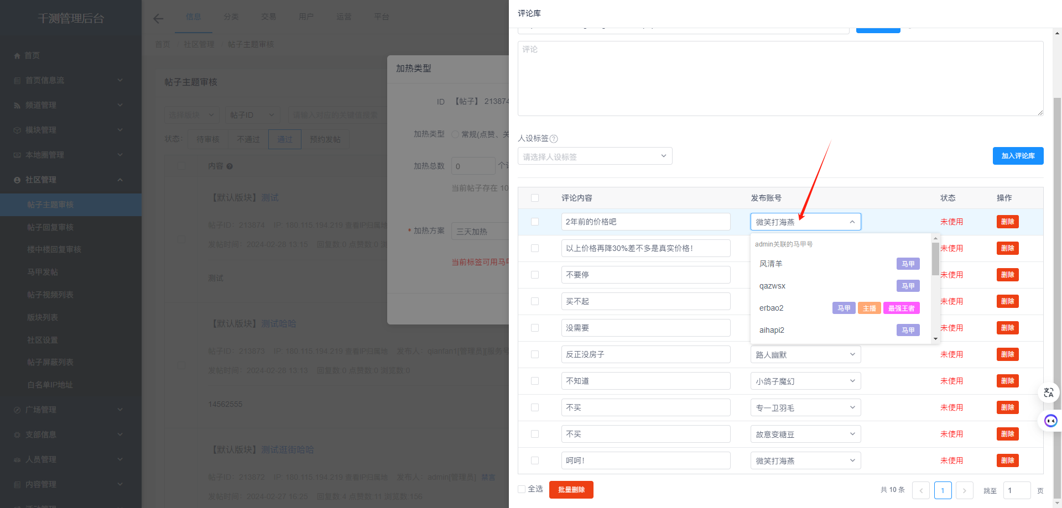The width and height of the screenshot is (1062, 508).
Task: Click the 频道管理 RSS icon in sidebar
Action: tap(17, 106)
